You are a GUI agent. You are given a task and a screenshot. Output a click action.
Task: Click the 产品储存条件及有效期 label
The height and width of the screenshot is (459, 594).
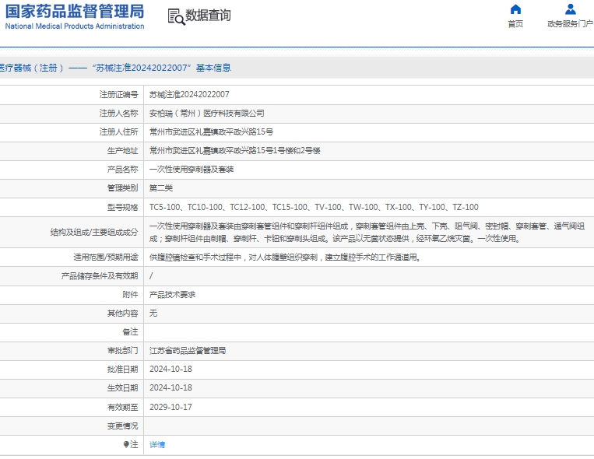(x=100, y=276)
